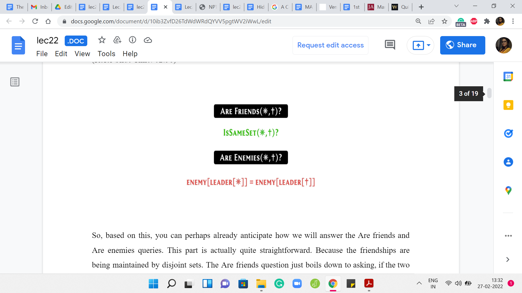The width and height of the screenshot is (522, 293).
Task: Open document details info icon
Action: 132,40
